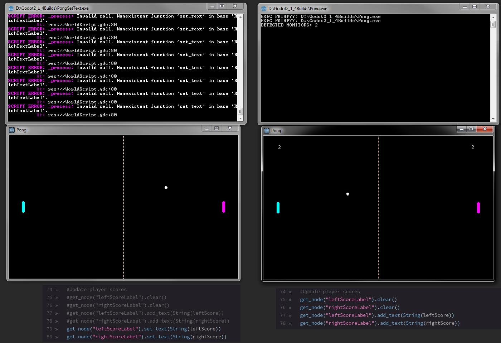Image resolution: width=501 pixels, height=343 pixels.
Task: Click the scroll-down arrow in PongSetText console
Action: pos(240,118)
